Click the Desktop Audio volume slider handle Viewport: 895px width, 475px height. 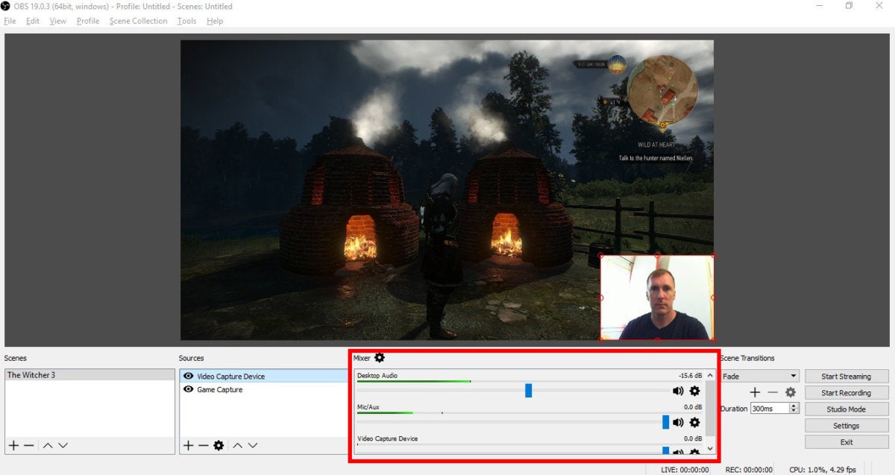click(528, 391)
